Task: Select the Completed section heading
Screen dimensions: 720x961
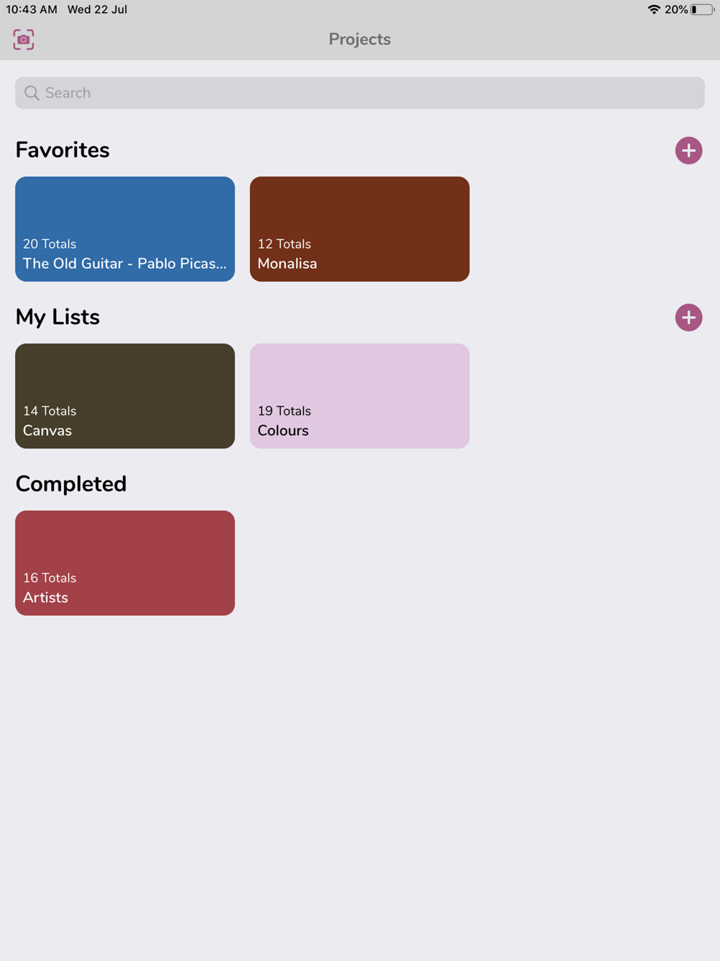Action: [71, 484]
